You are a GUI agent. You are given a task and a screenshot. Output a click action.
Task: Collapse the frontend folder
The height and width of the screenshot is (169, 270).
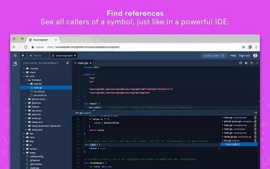click(x=26, y=80)
